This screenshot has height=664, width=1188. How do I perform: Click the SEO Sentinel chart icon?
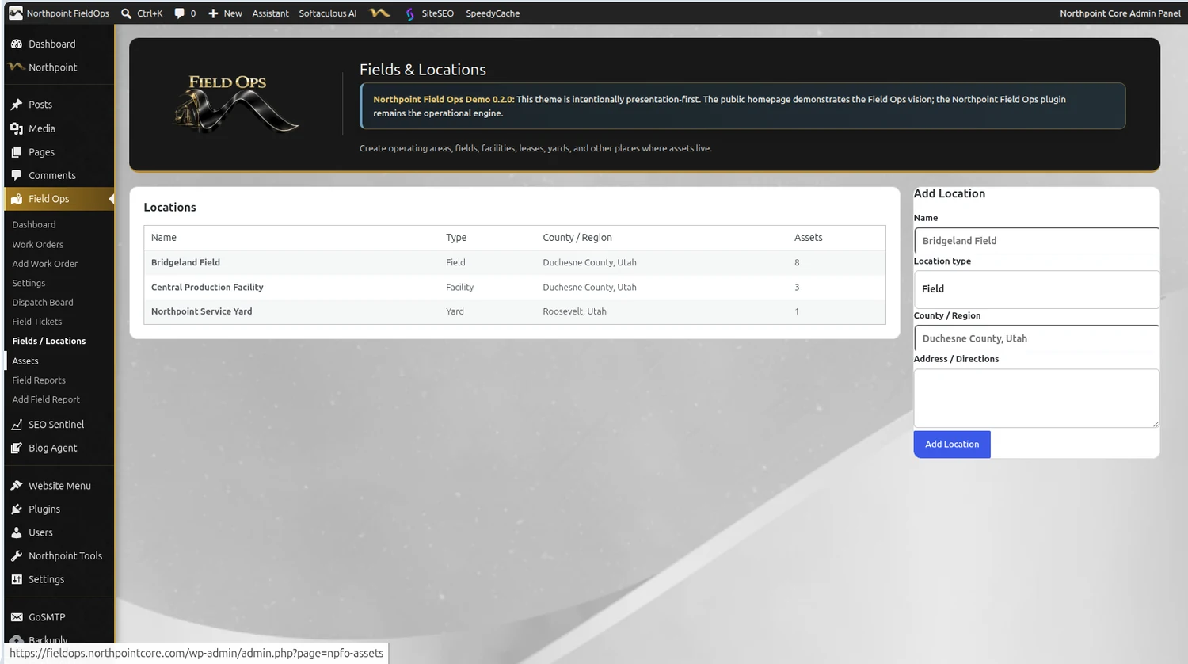pyautogui.click(x=17, y=425)
